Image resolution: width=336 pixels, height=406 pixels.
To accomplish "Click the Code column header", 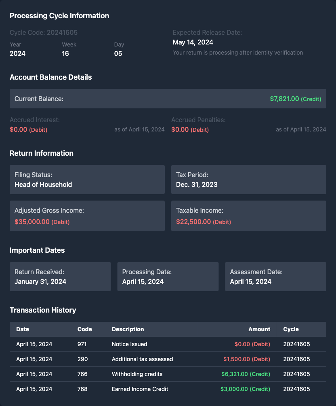I will 84,329.
